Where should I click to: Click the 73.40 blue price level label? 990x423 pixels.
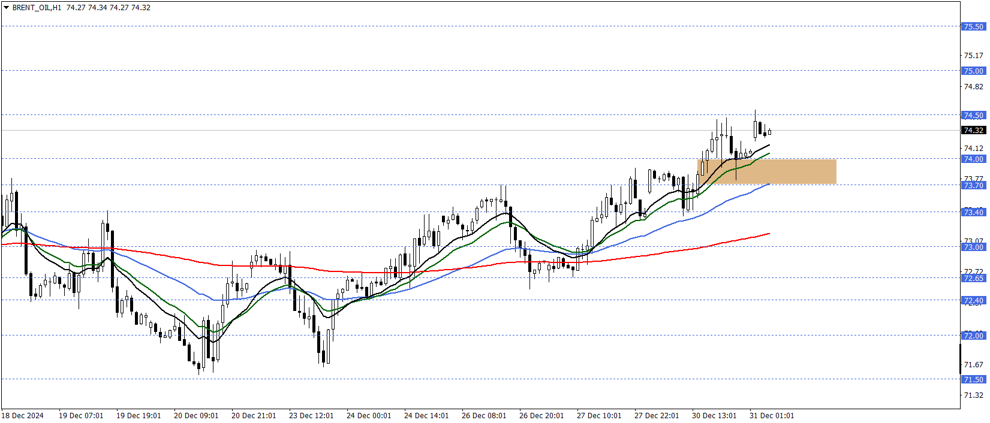pos(973,212)
